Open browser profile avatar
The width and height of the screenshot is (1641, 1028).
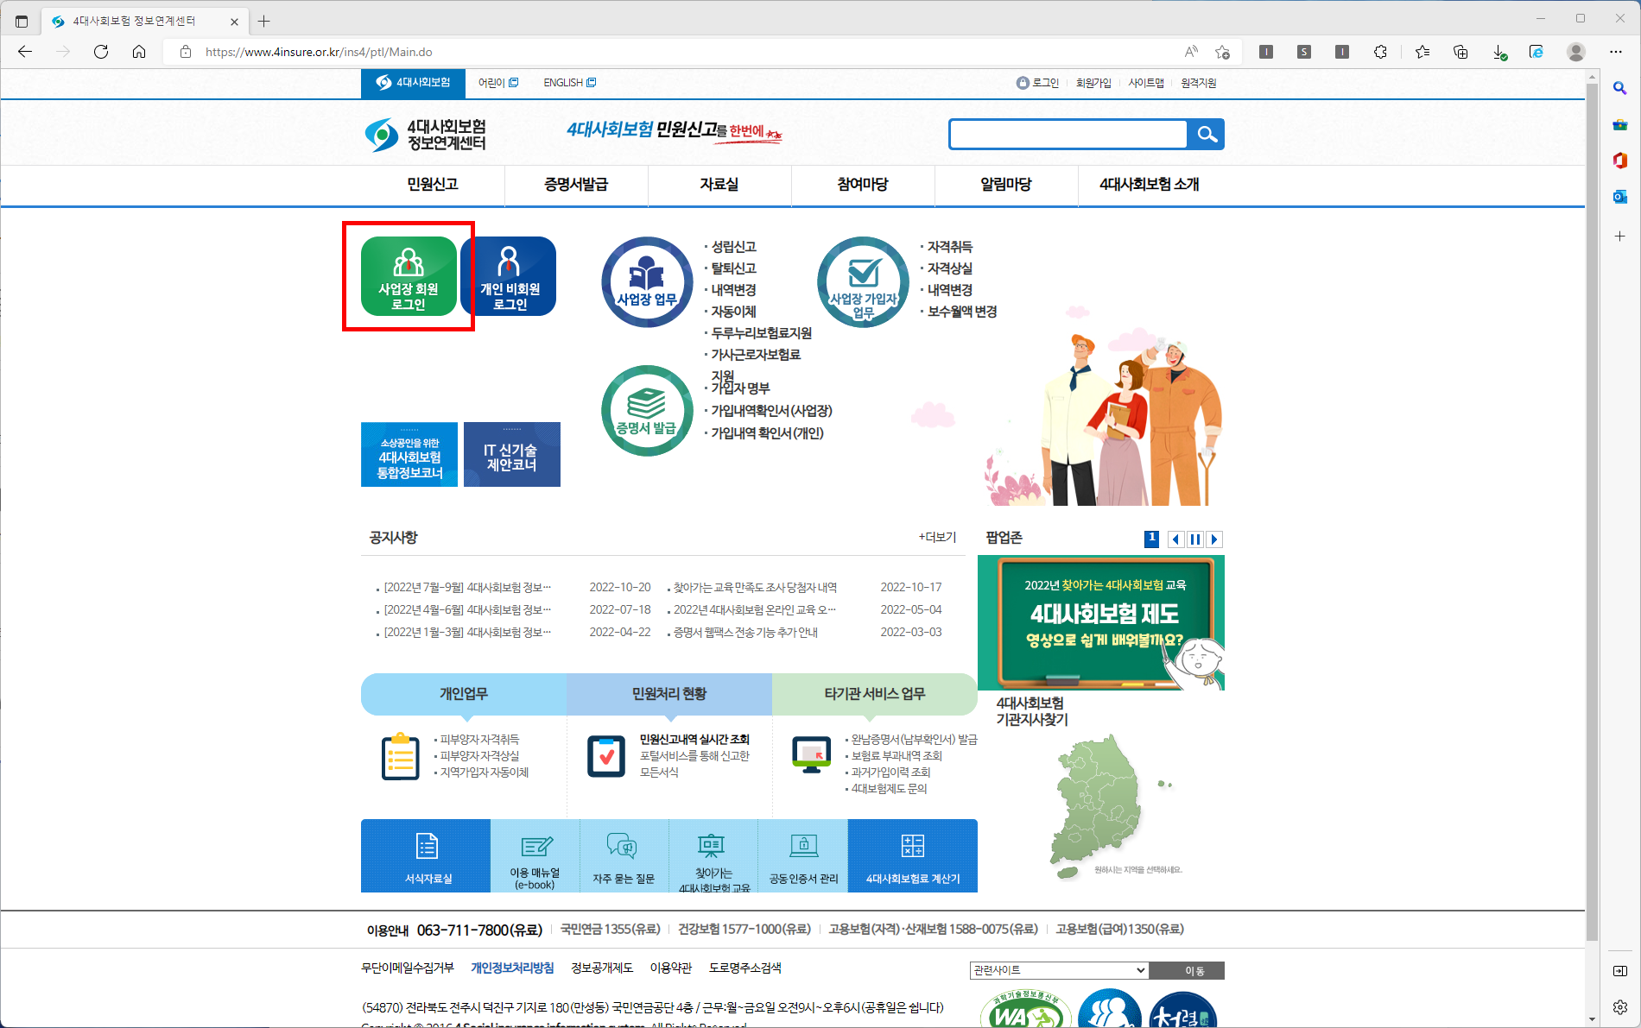pyautogui.click(x=1576, y=52)
